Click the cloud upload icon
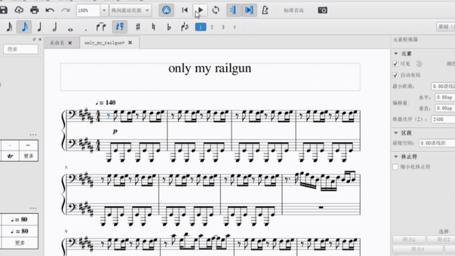 (x=19, y=10)
